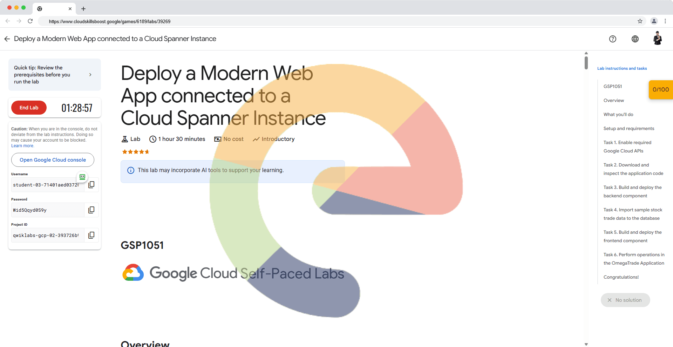Click the browser forward arrow
The width and height of the screenshot is (673, 347).
tap(19, 21)
